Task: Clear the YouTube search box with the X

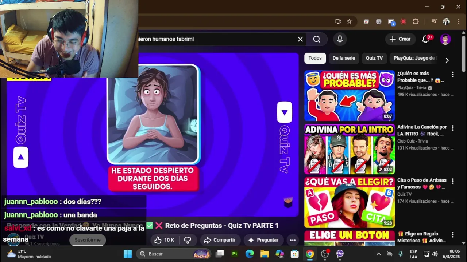Action: tap(300, 39)
